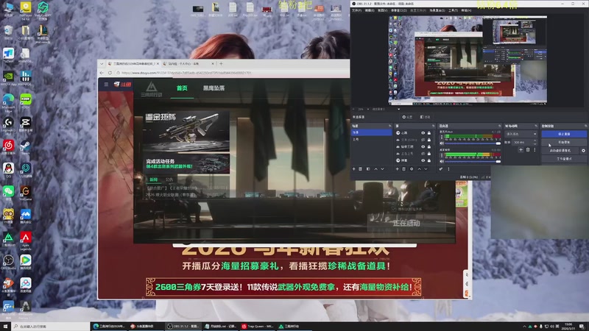Toggle visibility of third OBS source row
Screen dimensions: 589x331
click(423, 146)
